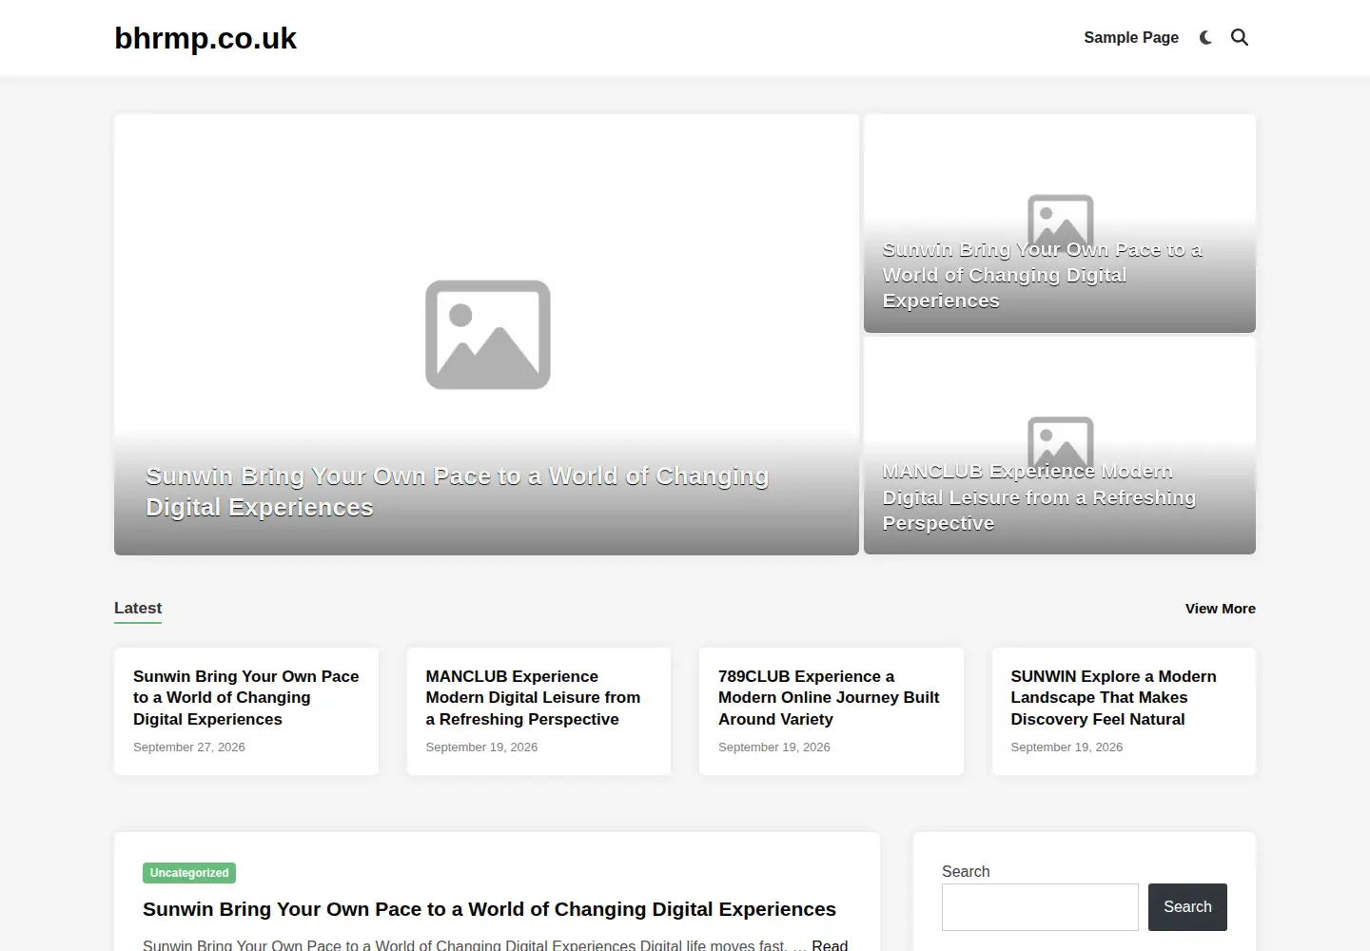Screen dimensions: 1370x951
Task: Open the Sample Page menu link
Action: point(1131,38)
